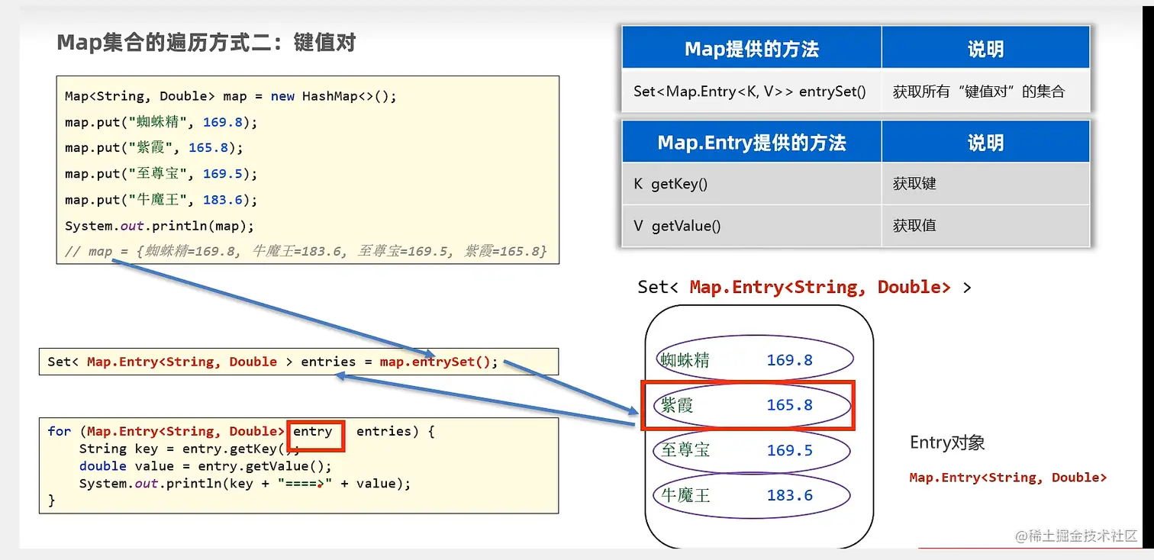The width and height of the screenshot is (1154, 560).
Task: Click the map.put("紫霞", 165.8) code line
Action: pyautogui.click(x=154, y=148)
